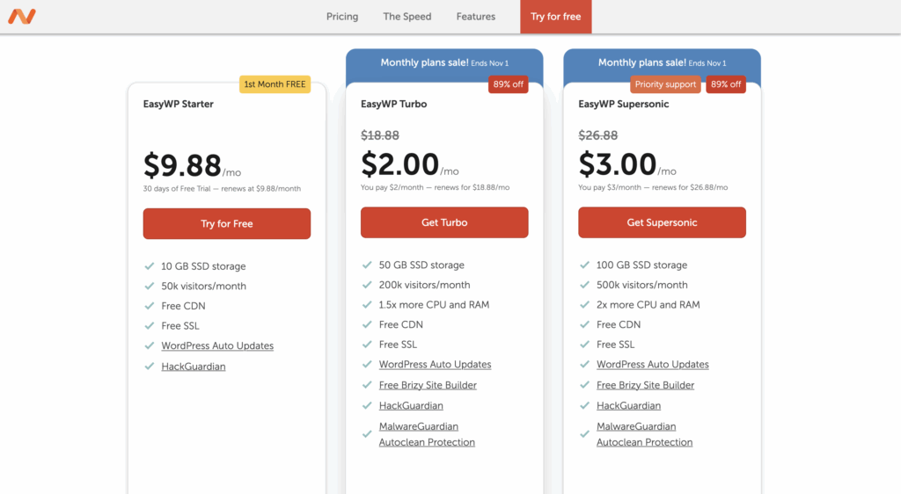Click checkmark beside 10 GB SSD storage
Image resolution: width=901 pixels, height=494 pixels.
[150, 266]
